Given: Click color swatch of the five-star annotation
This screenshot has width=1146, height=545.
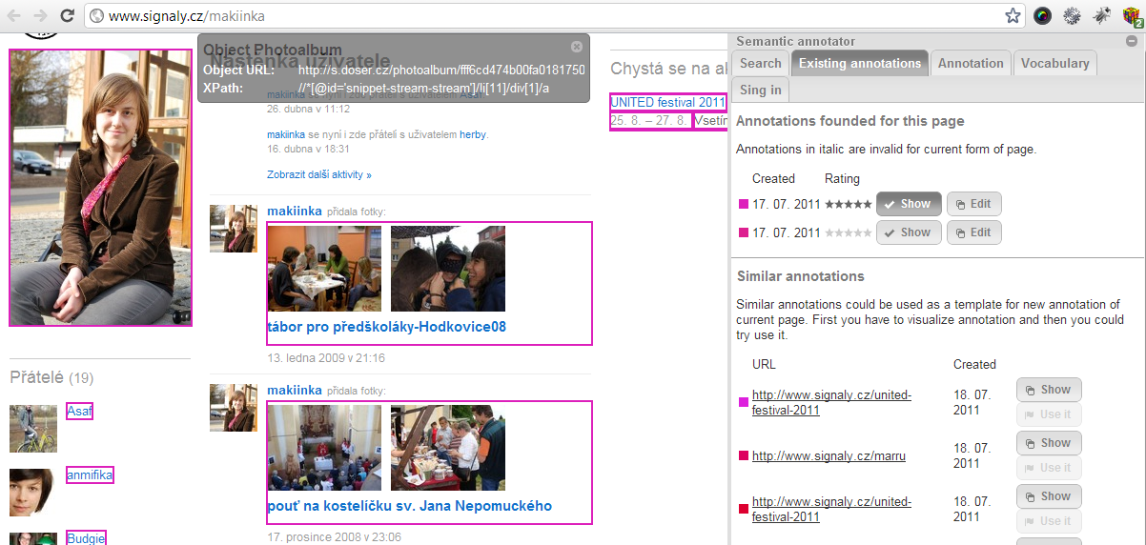Looking at the screenshot, I should point(744,204).
